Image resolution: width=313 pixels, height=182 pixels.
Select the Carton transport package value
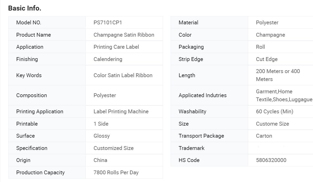tap(264, 136)
